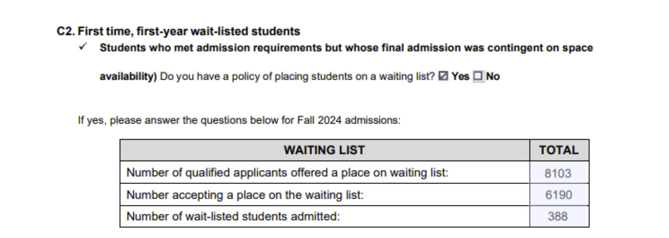Image resolution: width=669 pixels, height=238 pixels.
Task: Check the No waiting list checkbox
Action: (x=479, y=77)
